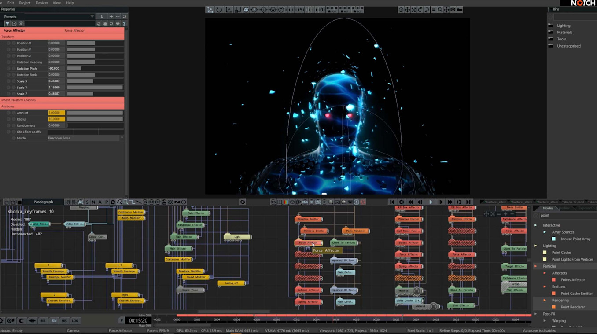This screenshot has width=597, height=334.
Task: Open the Devices menu
Action: pos(42,3)
